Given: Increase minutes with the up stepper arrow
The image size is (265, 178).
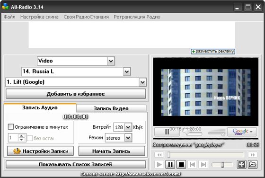Looking at the screenshot, I should (x=21, y=136).
